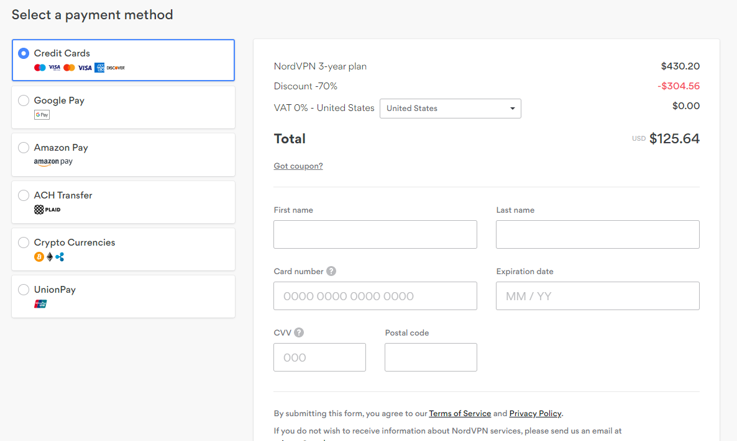Click the Google Pay label text

pos(59,100)
